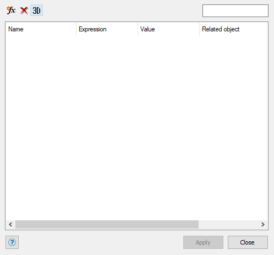Click the Value column header
This screenshot has width=274, height=255.
pos(168,29)
